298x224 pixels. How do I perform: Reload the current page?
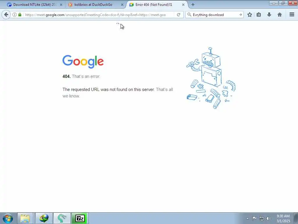coord(178,15)
